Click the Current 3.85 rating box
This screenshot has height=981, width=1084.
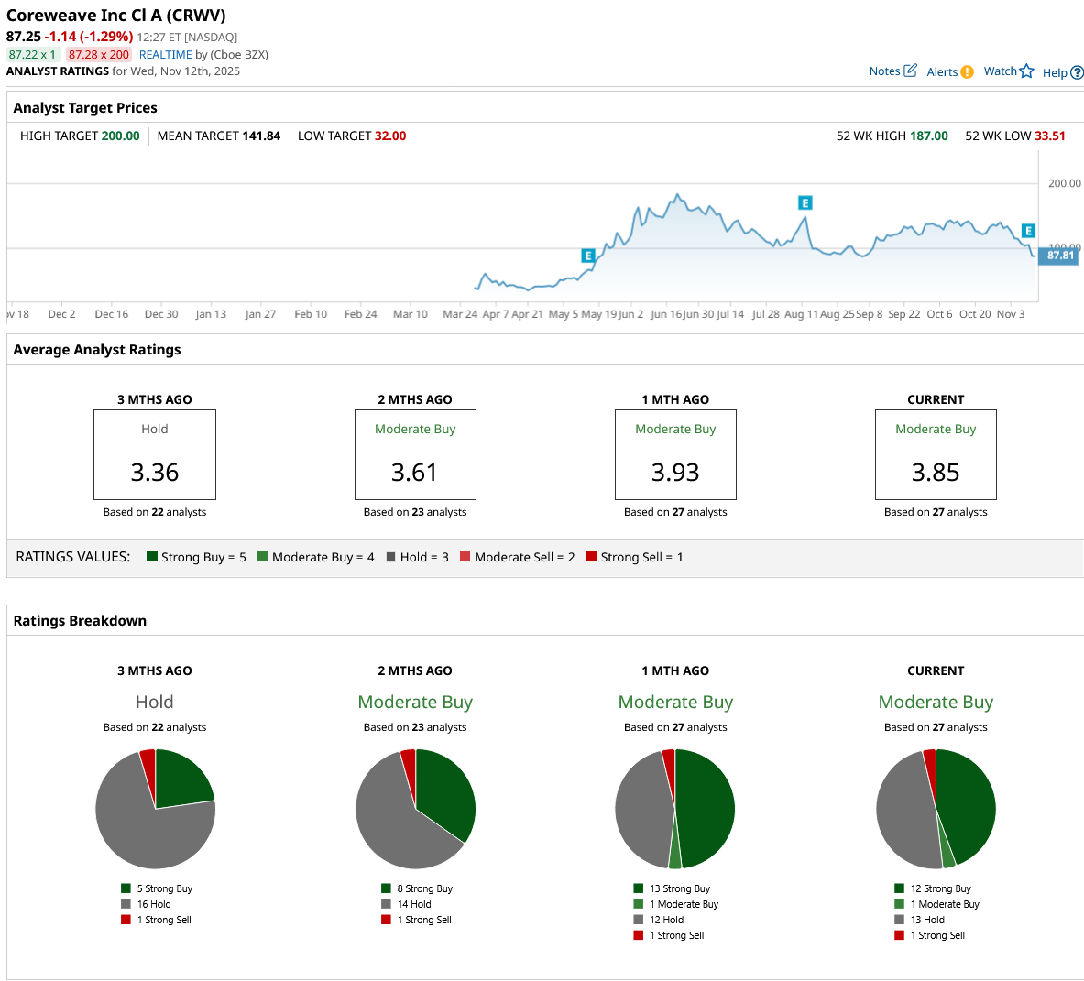[x=936, y=454]
